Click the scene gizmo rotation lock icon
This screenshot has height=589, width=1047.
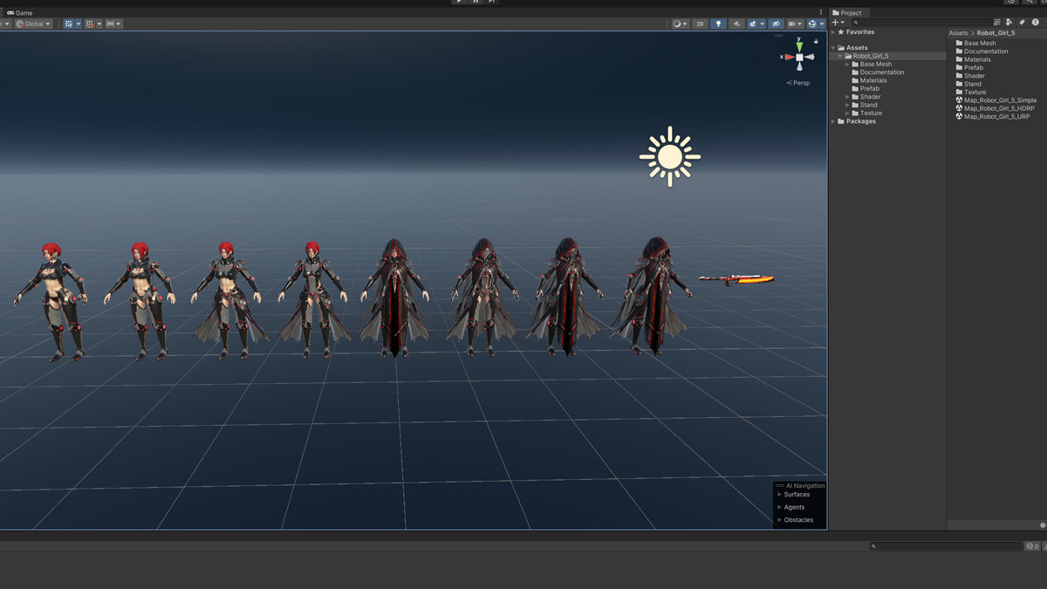816,41
